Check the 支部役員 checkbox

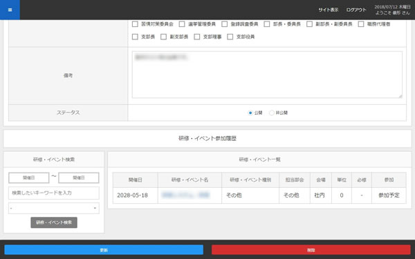(x=230, y=37)
